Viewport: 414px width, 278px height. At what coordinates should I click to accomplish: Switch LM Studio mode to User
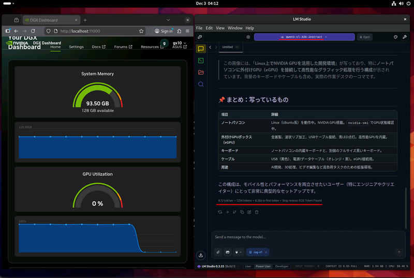click(248, 267)
